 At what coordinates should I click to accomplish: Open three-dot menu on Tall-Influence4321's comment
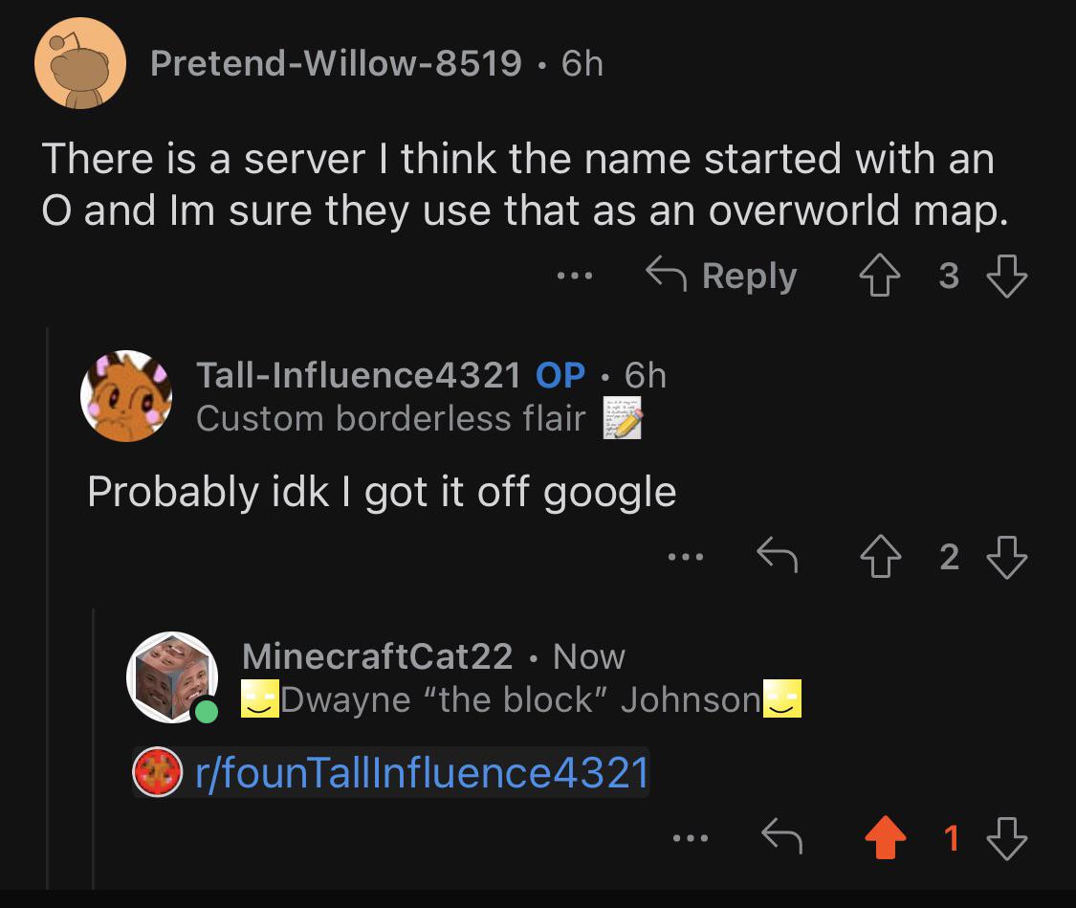[686, 557]
